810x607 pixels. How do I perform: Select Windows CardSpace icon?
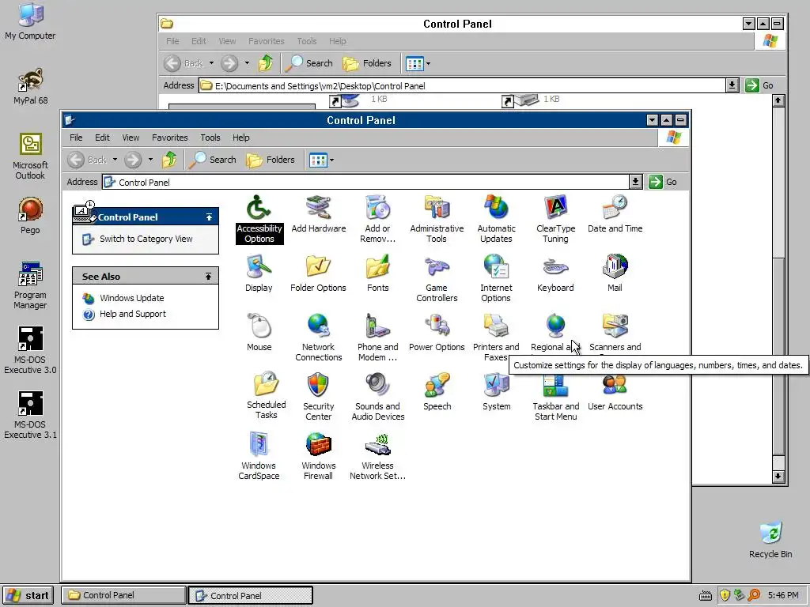coord(259,456)
